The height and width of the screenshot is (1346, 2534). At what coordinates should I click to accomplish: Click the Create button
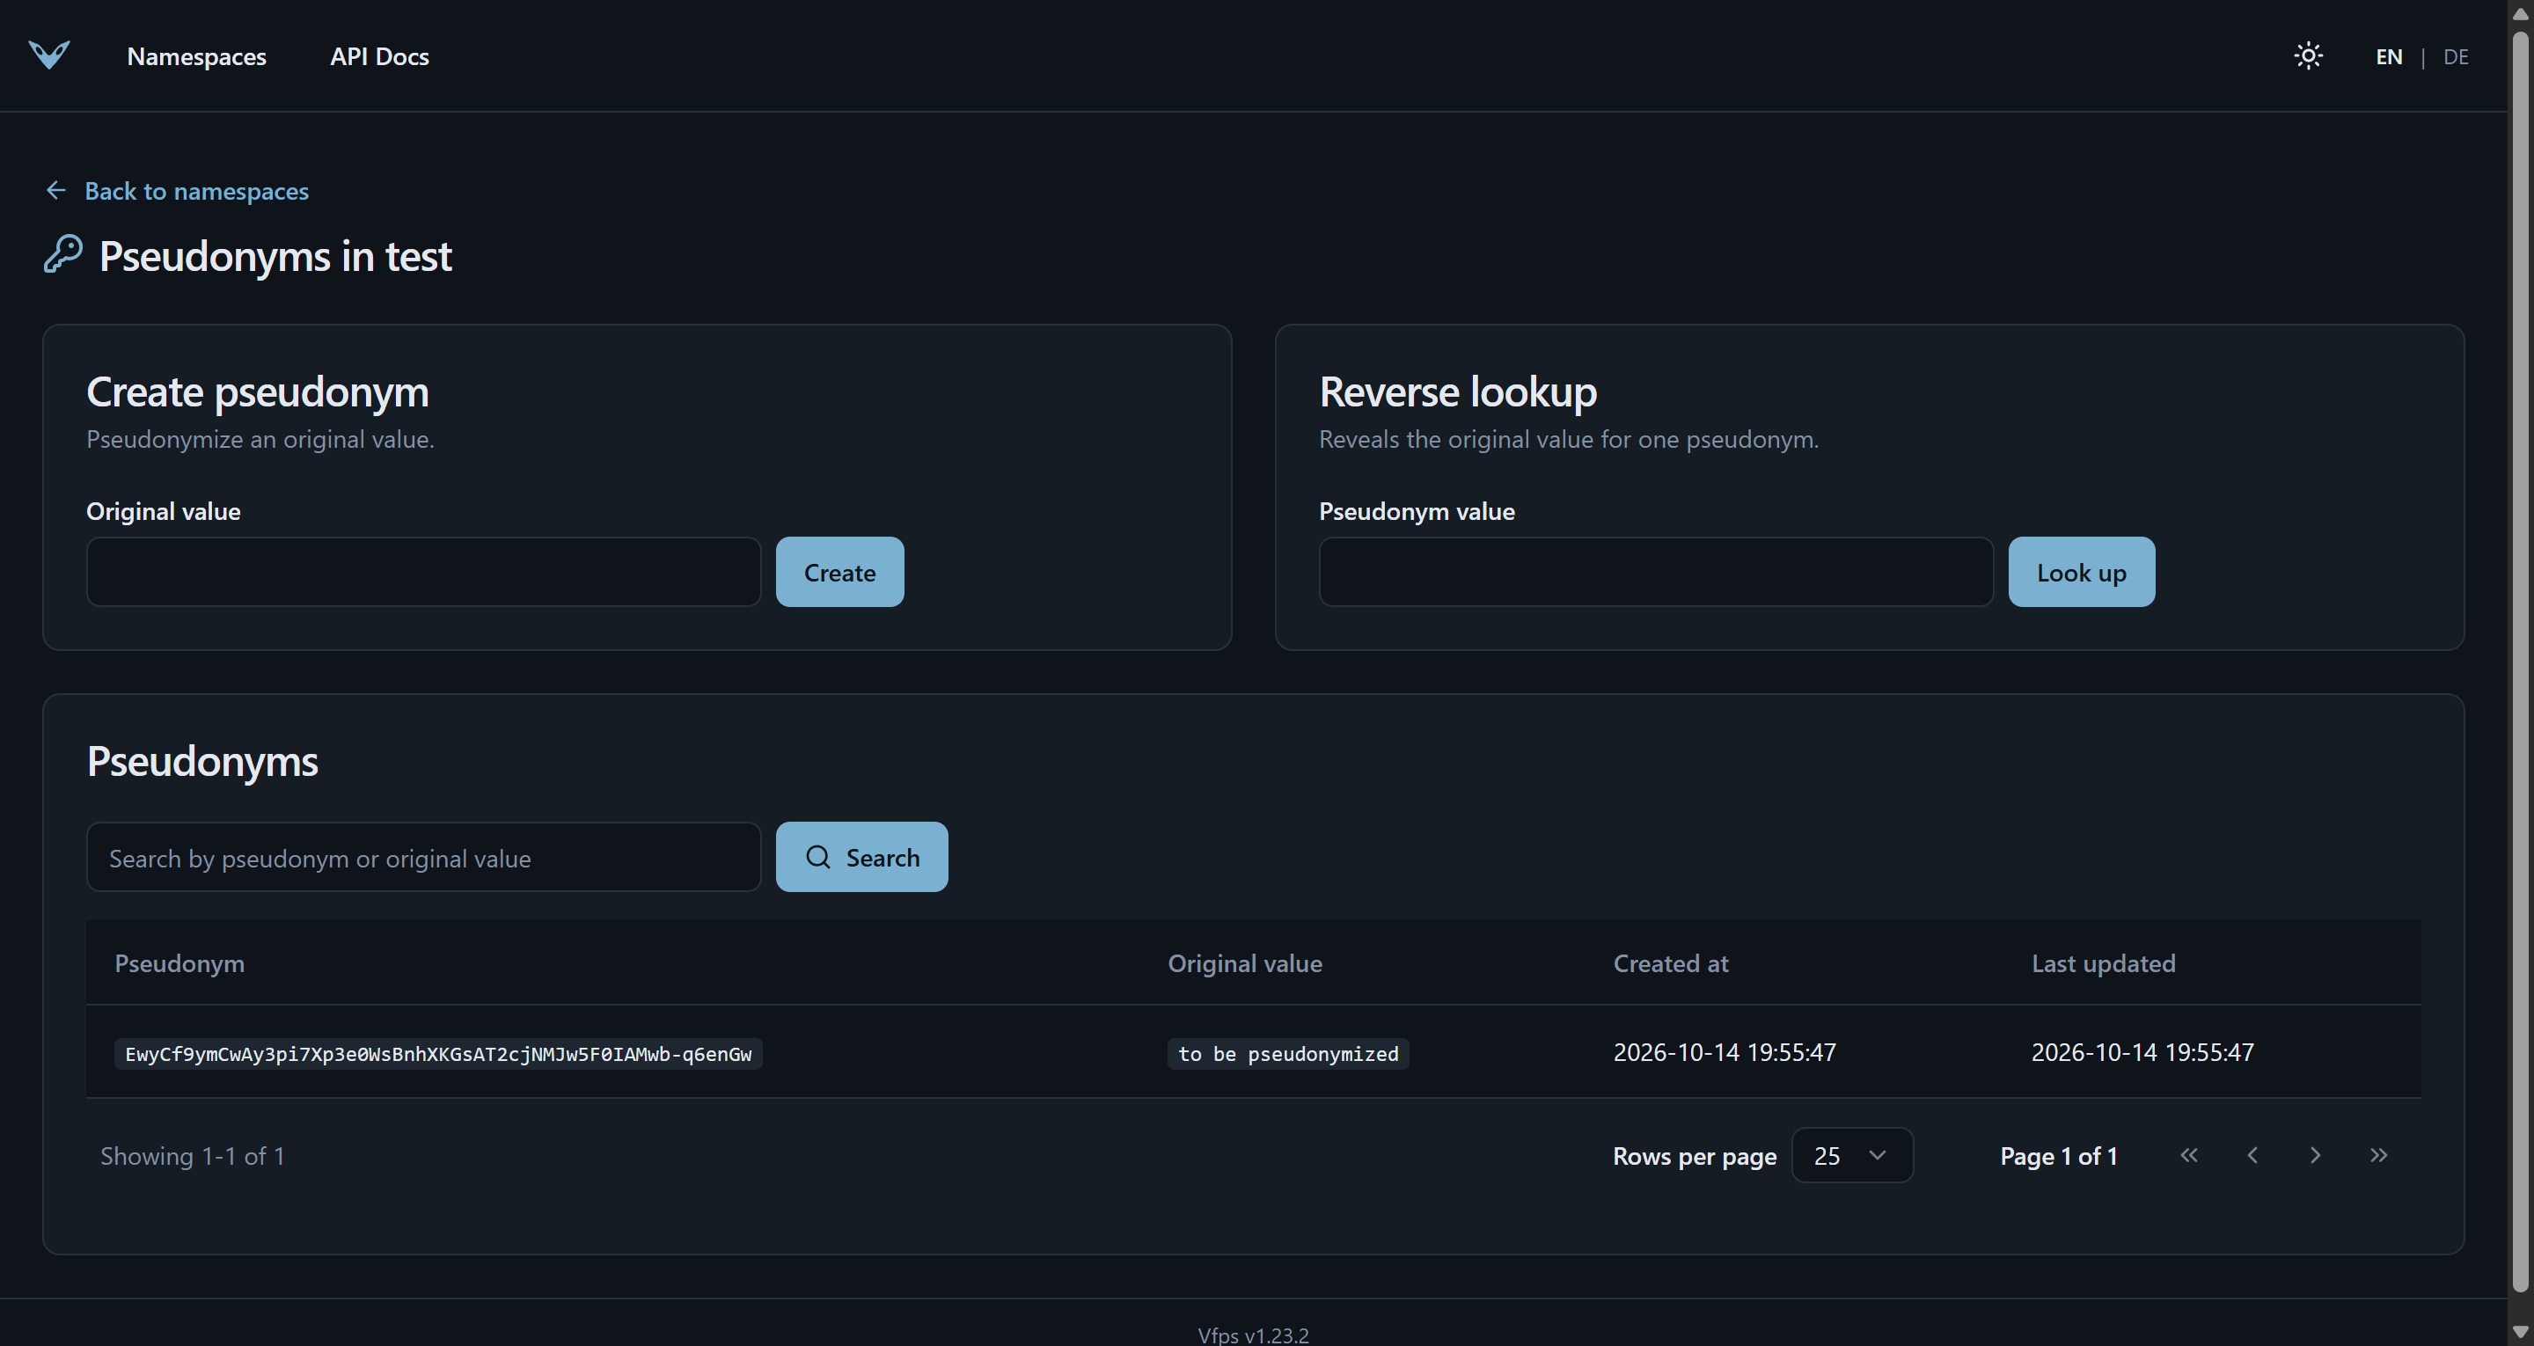click(839, 572)
